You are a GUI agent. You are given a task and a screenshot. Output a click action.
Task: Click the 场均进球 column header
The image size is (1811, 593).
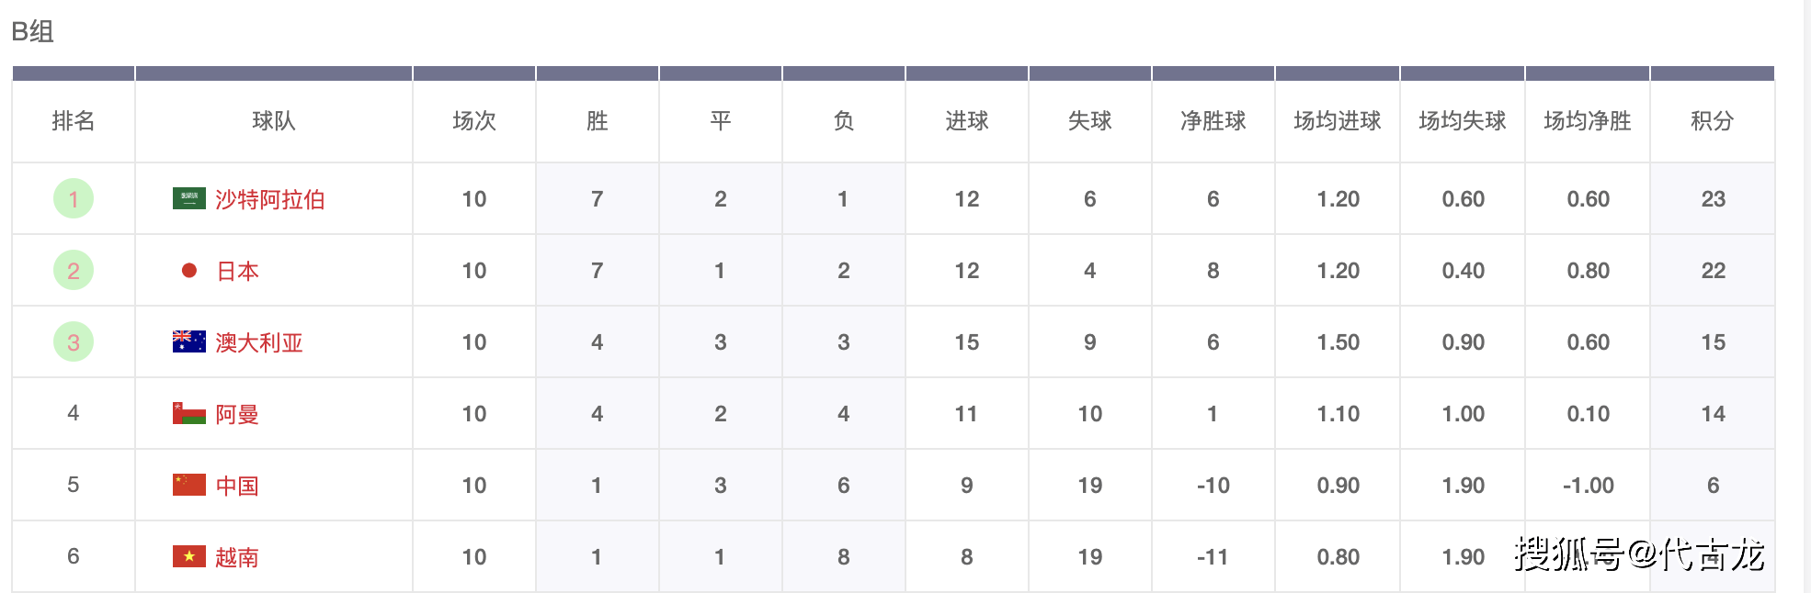pyautogui.click(x=1338, y=120)
